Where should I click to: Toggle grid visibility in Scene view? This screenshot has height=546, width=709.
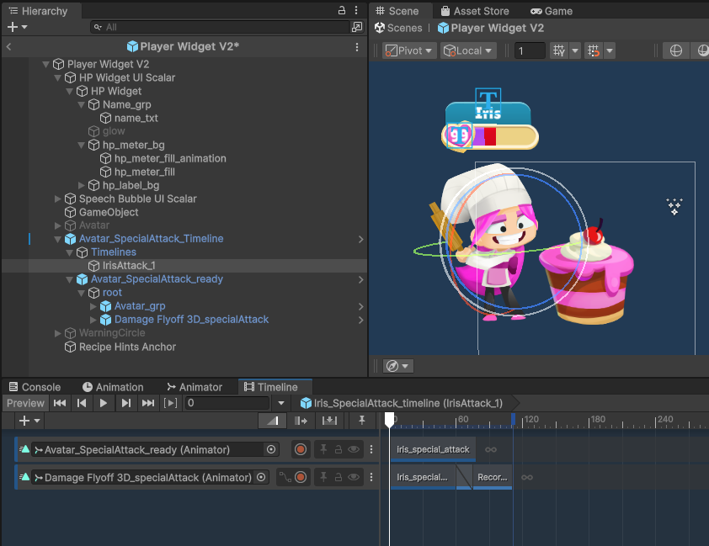click(559, 50)
